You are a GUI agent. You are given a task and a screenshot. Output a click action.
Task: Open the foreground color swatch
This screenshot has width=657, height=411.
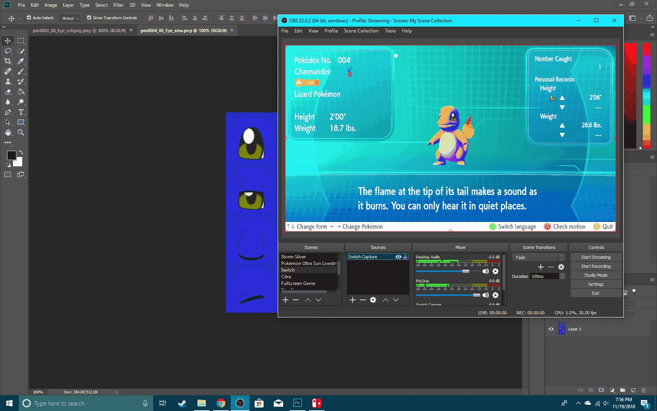pyautogui.click(x=11, y=155)
